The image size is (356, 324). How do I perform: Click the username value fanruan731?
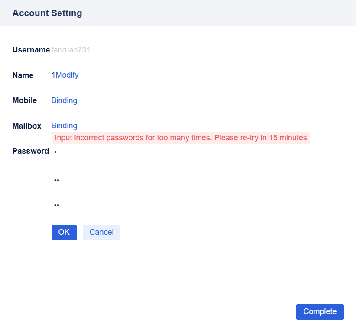pyautogui.click(x=71, y=50)
